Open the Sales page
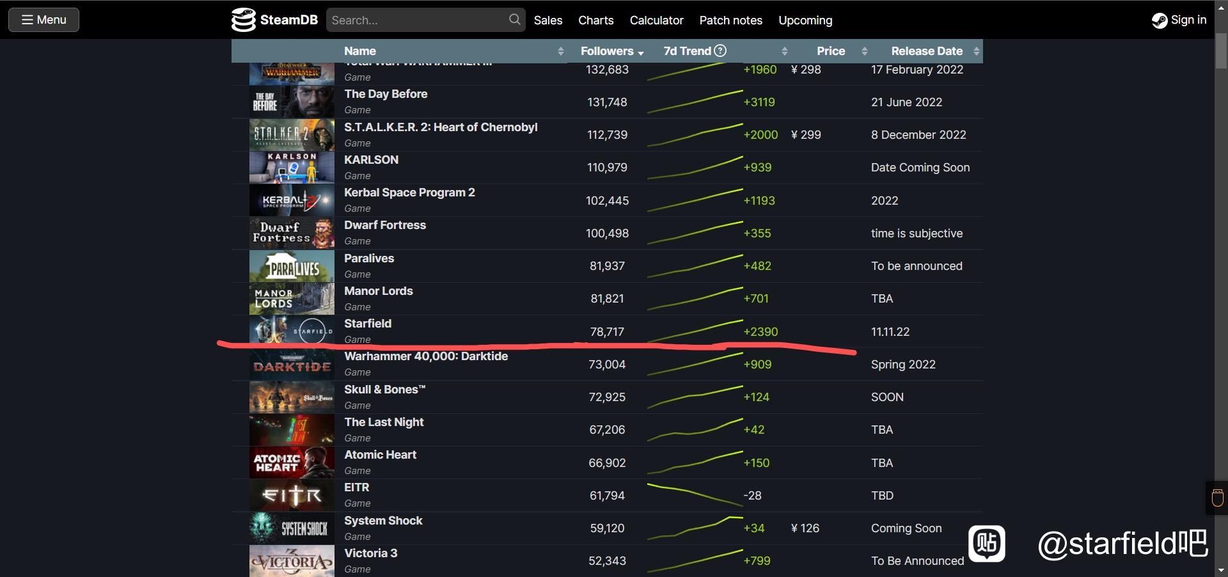The image size is (1228, 577). click(548, 20)
